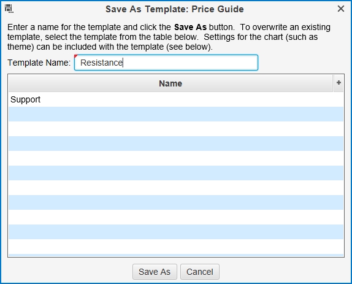Image resolution: width=352 pixels, height=284 pixels.
Task: Sort templates by the Name column header
Action: click(x=170, y=83)
